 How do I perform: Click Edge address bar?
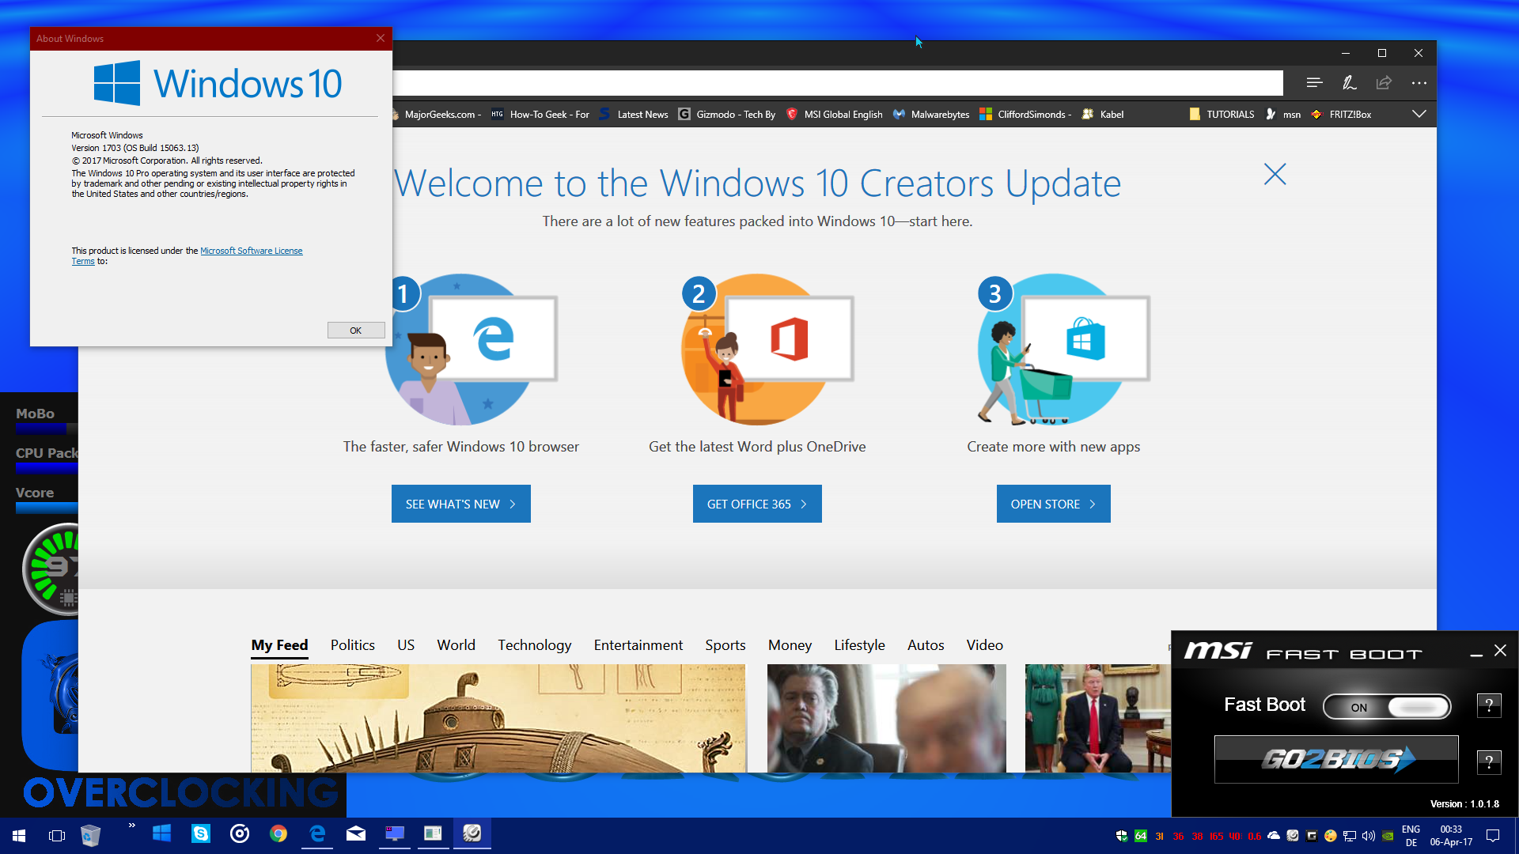point(838,83)
